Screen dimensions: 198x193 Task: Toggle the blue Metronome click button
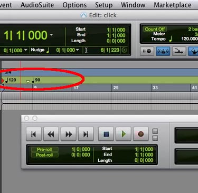tap(163, 51)
